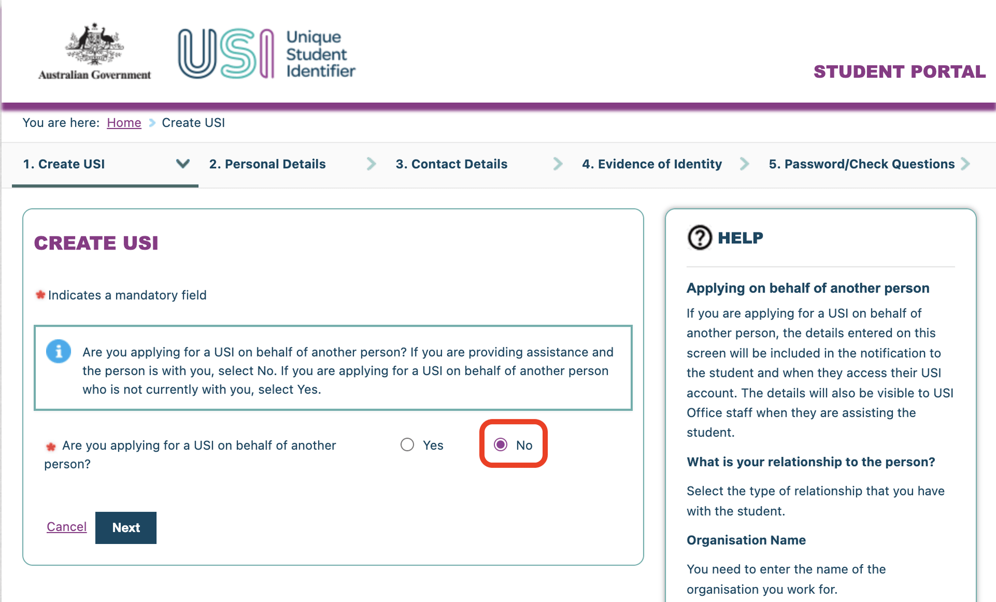Click the Australian Government crest logo

pos(94,52)
